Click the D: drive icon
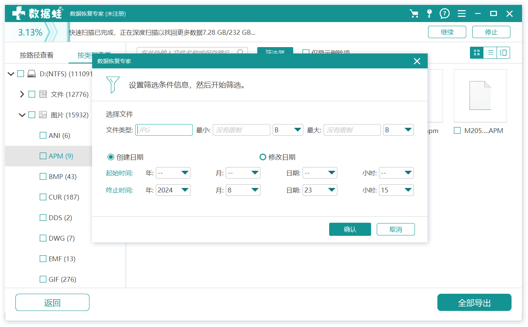The height and width of the screenshot is (327, 528). [32, 74]
